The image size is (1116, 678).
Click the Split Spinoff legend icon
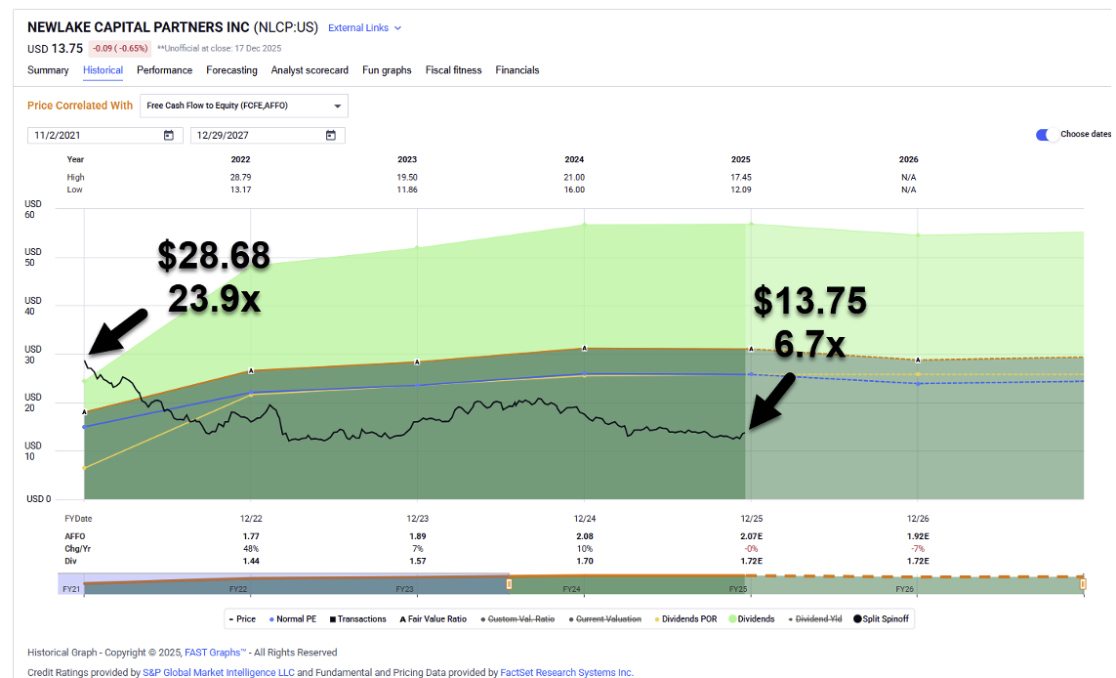(x=858, y=618)
